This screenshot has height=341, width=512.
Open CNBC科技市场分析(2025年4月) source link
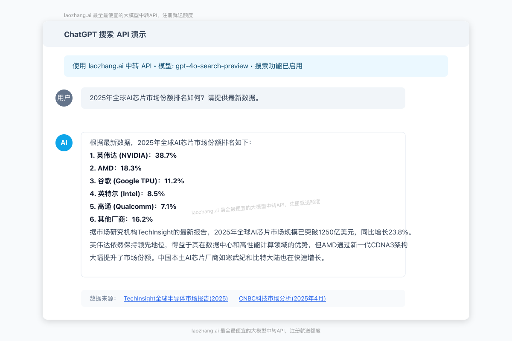click(282, 298)
